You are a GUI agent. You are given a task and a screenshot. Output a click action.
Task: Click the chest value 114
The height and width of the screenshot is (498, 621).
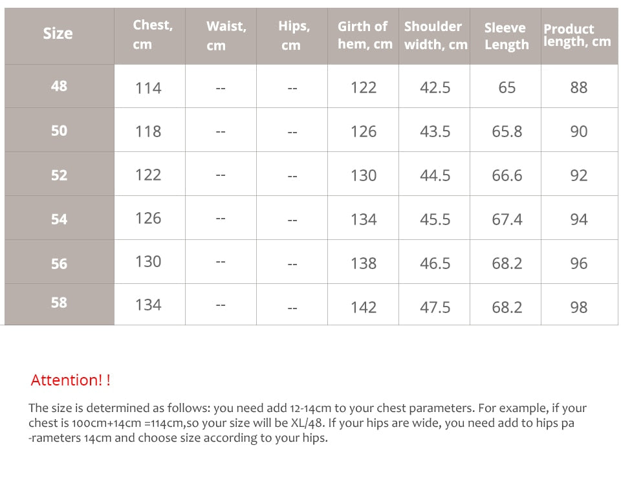tap(148, 88)
